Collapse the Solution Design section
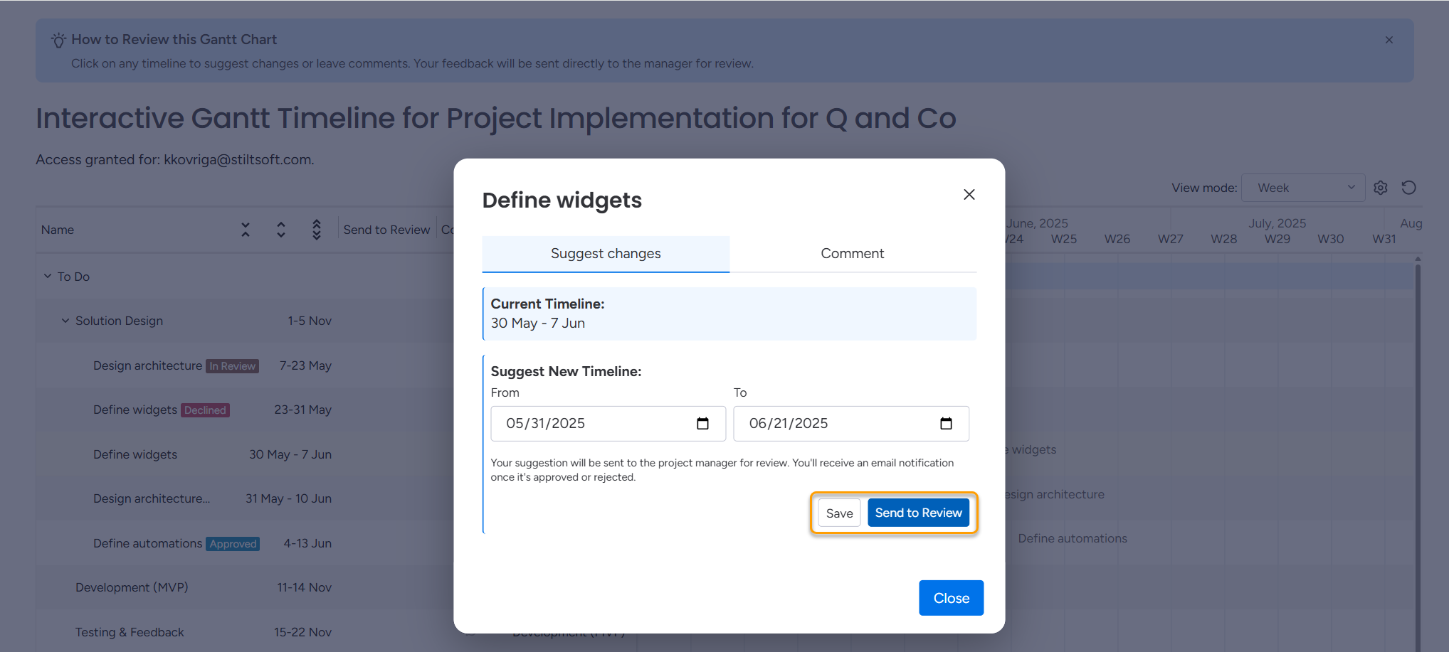 tap(65, 321)
